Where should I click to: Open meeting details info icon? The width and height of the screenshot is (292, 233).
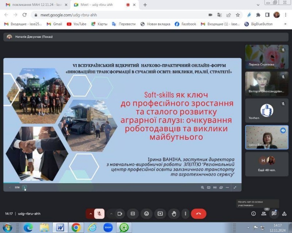click(x=253, y=214)
